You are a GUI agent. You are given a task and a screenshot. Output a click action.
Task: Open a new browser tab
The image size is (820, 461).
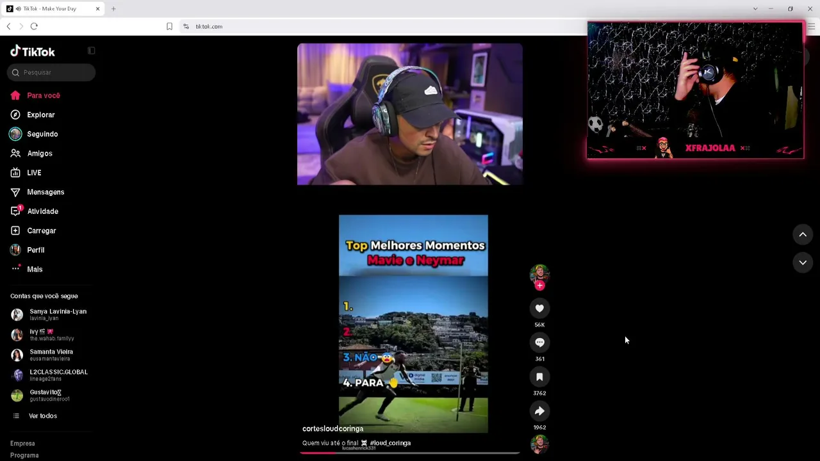click(113, 9)
